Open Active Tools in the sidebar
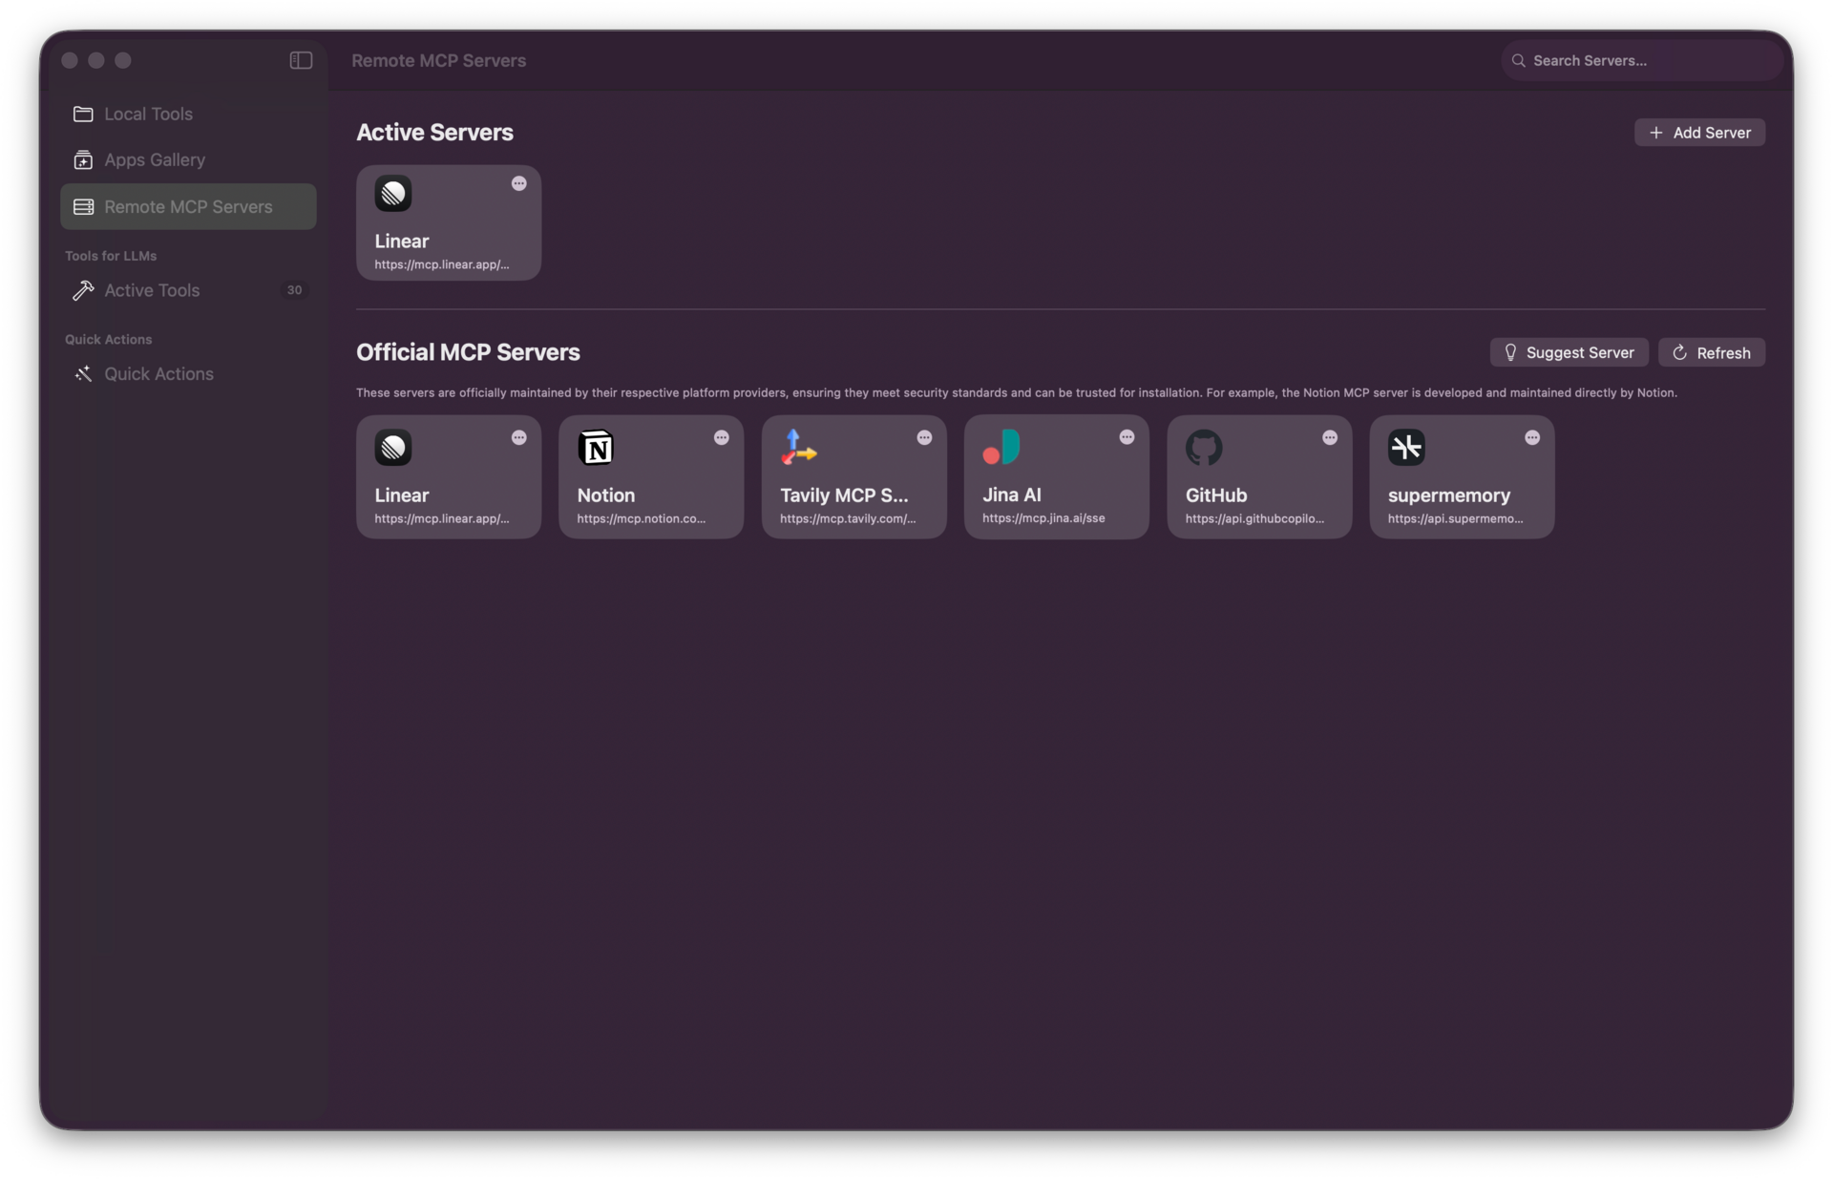1833x1179 pixels. [x=188, y=290]
